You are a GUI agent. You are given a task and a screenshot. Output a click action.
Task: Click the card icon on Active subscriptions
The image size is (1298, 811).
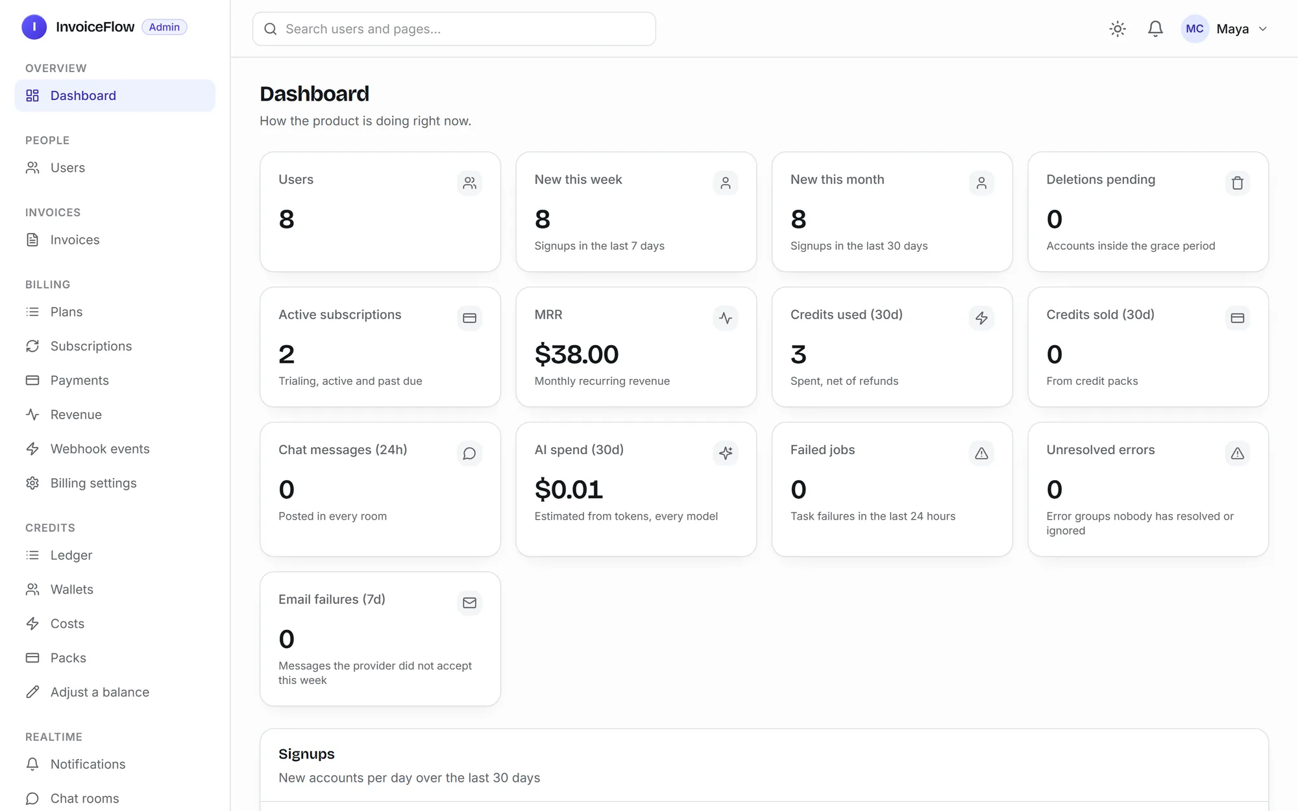[469, 318]
